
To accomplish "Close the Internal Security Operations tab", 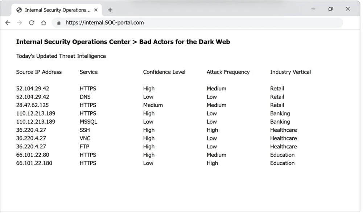I will [x=96, y=10].
